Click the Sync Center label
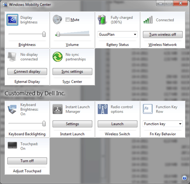Screen dimensions: 190x184 point(72,82)
